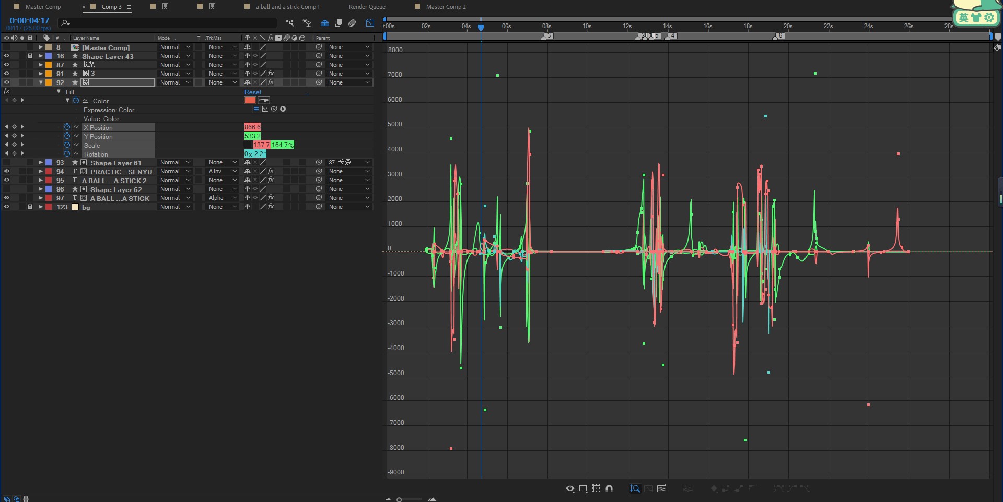Open graph type and options menu

(583, 488)
